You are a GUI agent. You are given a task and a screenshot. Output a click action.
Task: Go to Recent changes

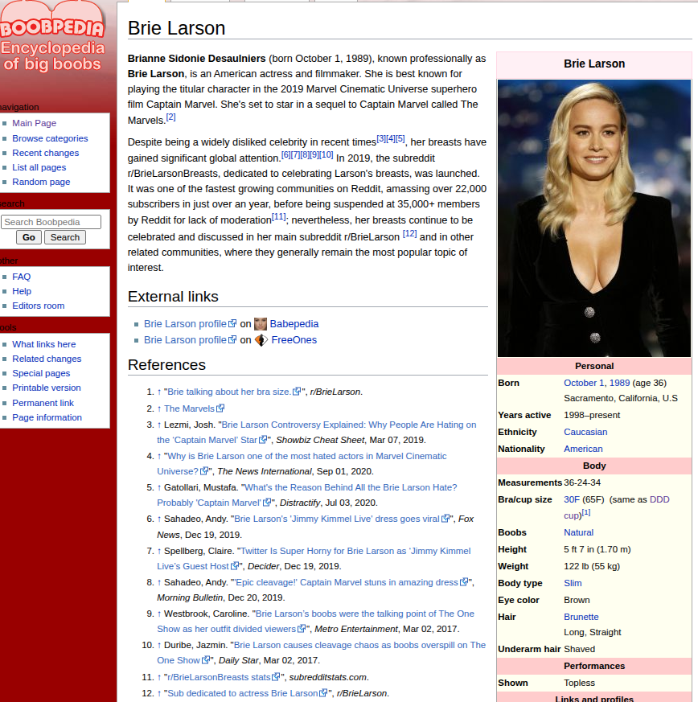(45, 153)
